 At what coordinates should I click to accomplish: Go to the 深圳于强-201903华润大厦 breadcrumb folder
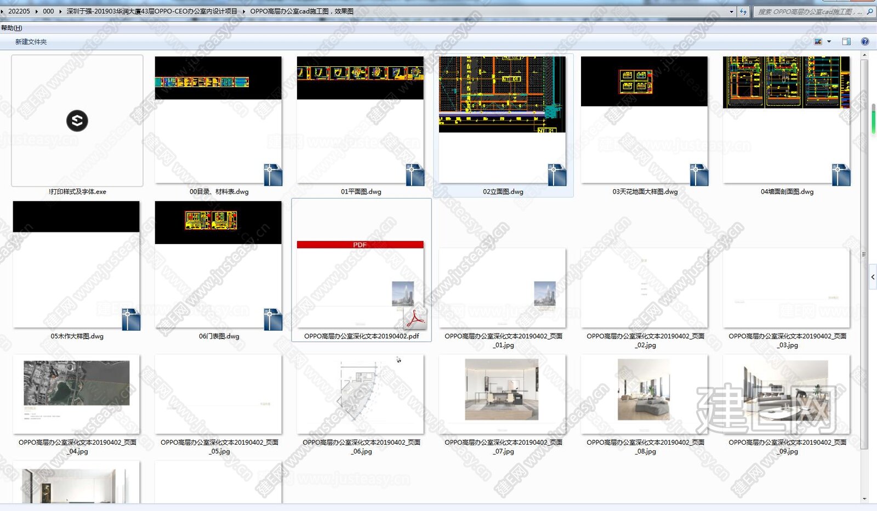click(152, 12)
